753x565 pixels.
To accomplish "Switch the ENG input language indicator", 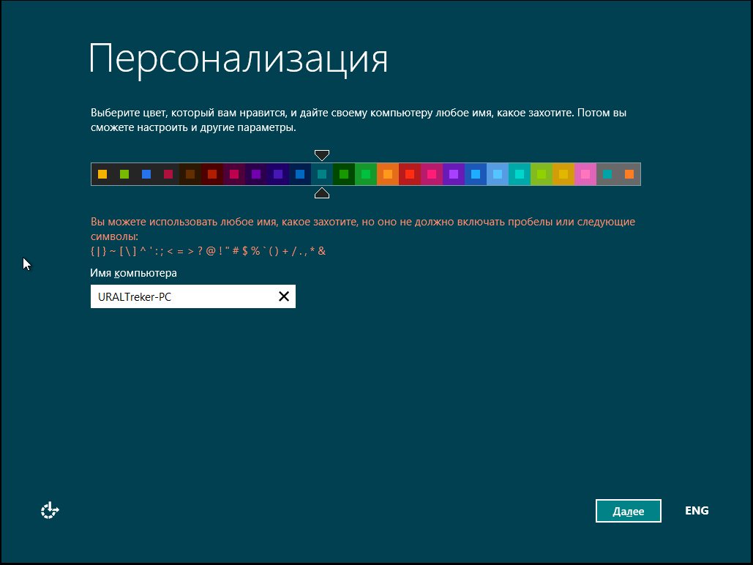I will point(697,511).
